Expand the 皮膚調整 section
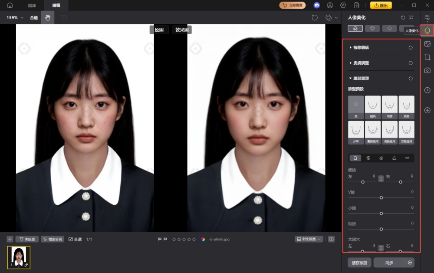This screenshot has height=273, width=434. click(360, 63)
